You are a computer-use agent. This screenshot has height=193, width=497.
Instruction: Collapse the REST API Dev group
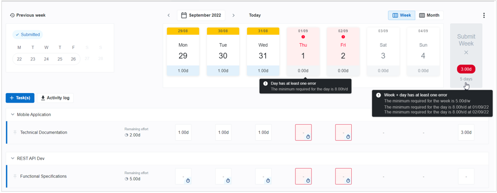[x=12, y=159]
